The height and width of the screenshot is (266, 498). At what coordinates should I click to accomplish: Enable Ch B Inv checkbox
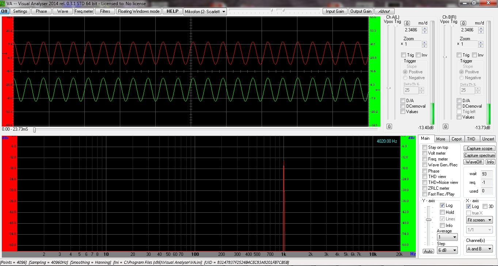474,55
